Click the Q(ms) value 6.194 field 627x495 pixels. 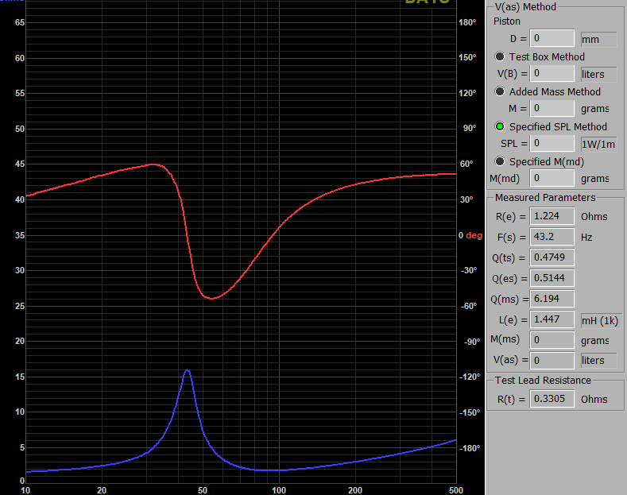tap(552, 299)
